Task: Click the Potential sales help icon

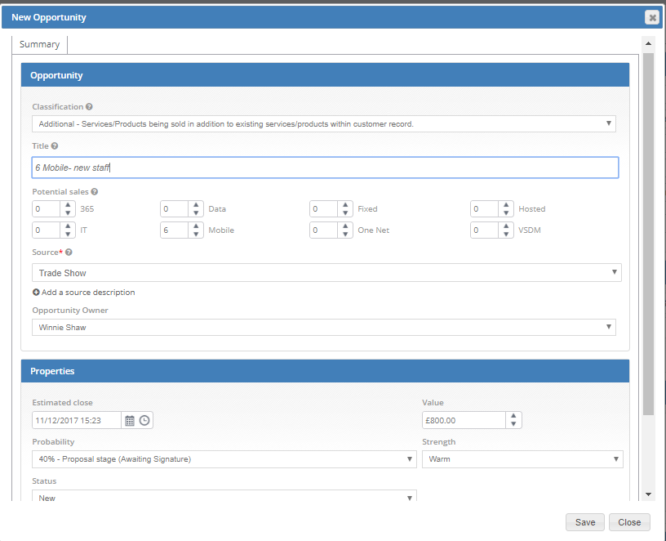Action: [95, 192]
